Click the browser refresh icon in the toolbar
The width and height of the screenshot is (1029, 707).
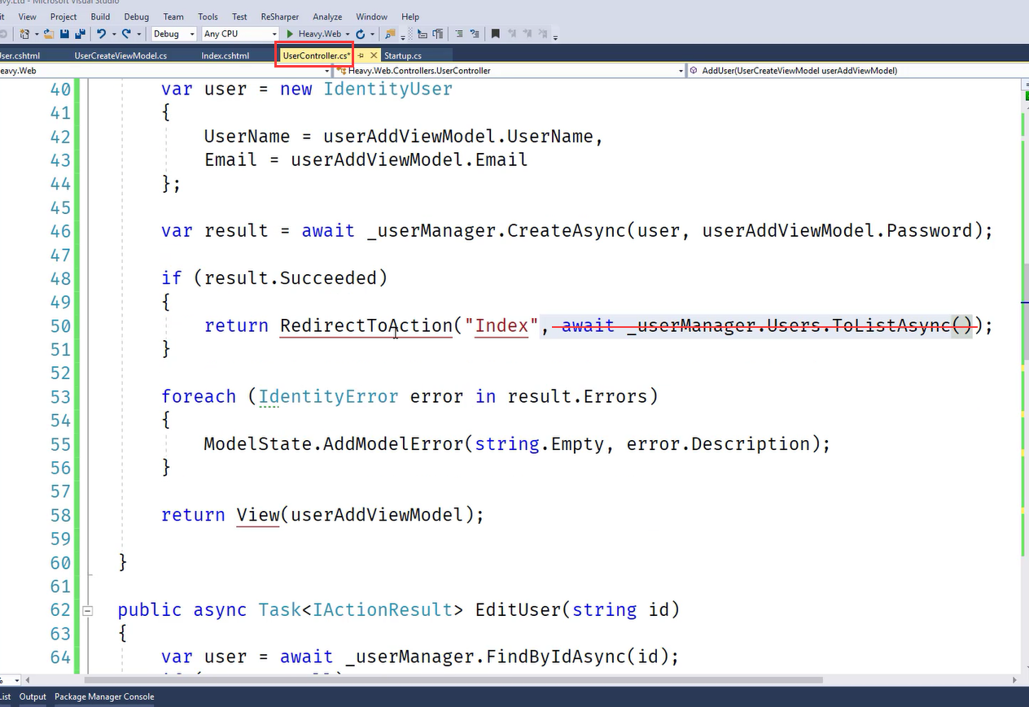(360, 34)
